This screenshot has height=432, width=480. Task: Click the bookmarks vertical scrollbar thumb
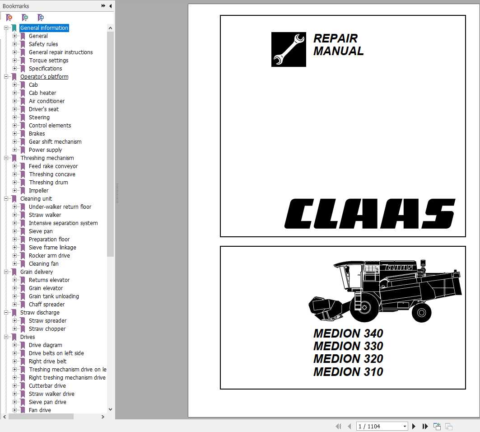[111, 144]
